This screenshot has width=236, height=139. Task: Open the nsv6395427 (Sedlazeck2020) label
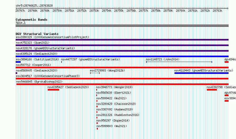(x=68, y=87)
